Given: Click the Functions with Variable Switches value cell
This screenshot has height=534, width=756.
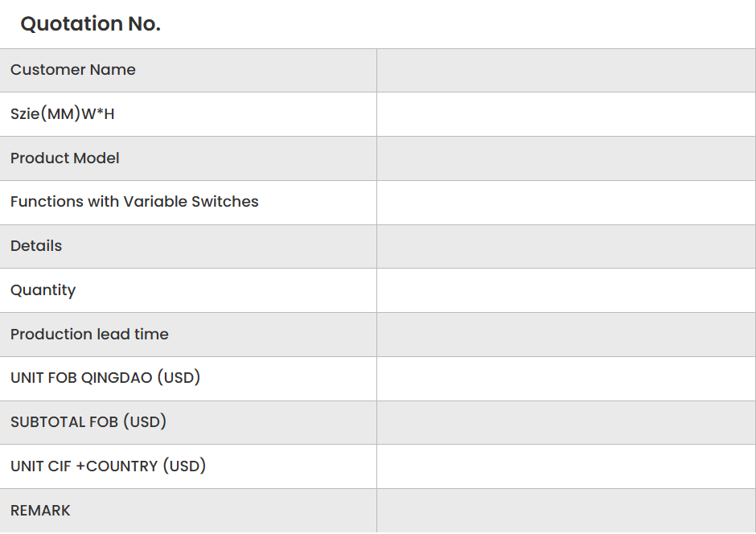Looking at the screenshot, I should pyautogui.click(x=565, y=202).
